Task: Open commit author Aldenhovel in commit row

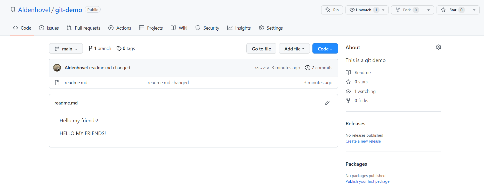Action: click(x=76, y=68)
